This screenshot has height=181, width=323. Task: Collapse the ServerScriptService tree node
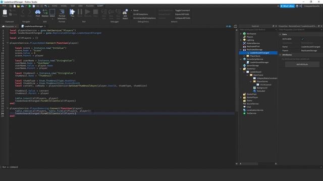point(241,59)
